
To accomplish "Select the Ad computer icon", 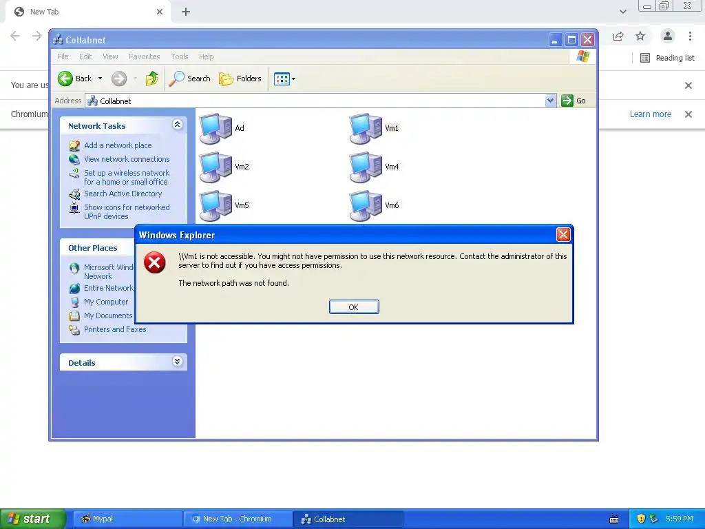I will (215, 128).
